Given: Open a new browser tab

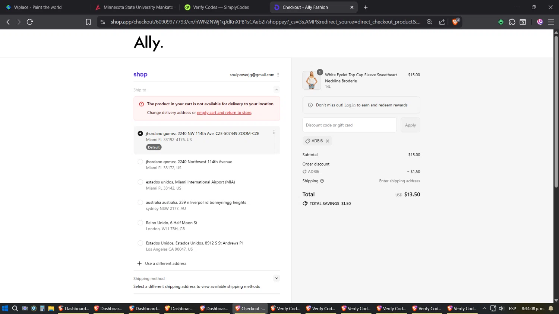Looking at the screenshot, I should click(366, 7).
